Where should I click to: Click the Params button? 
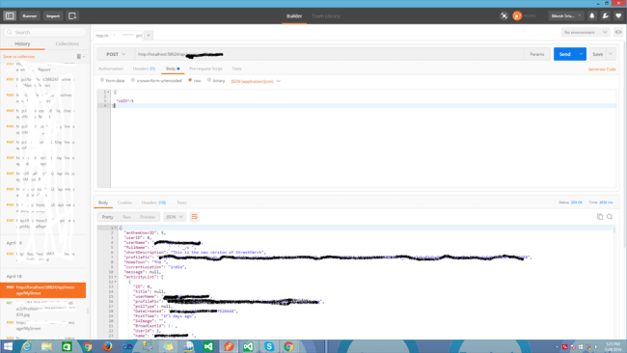[536, 54]
